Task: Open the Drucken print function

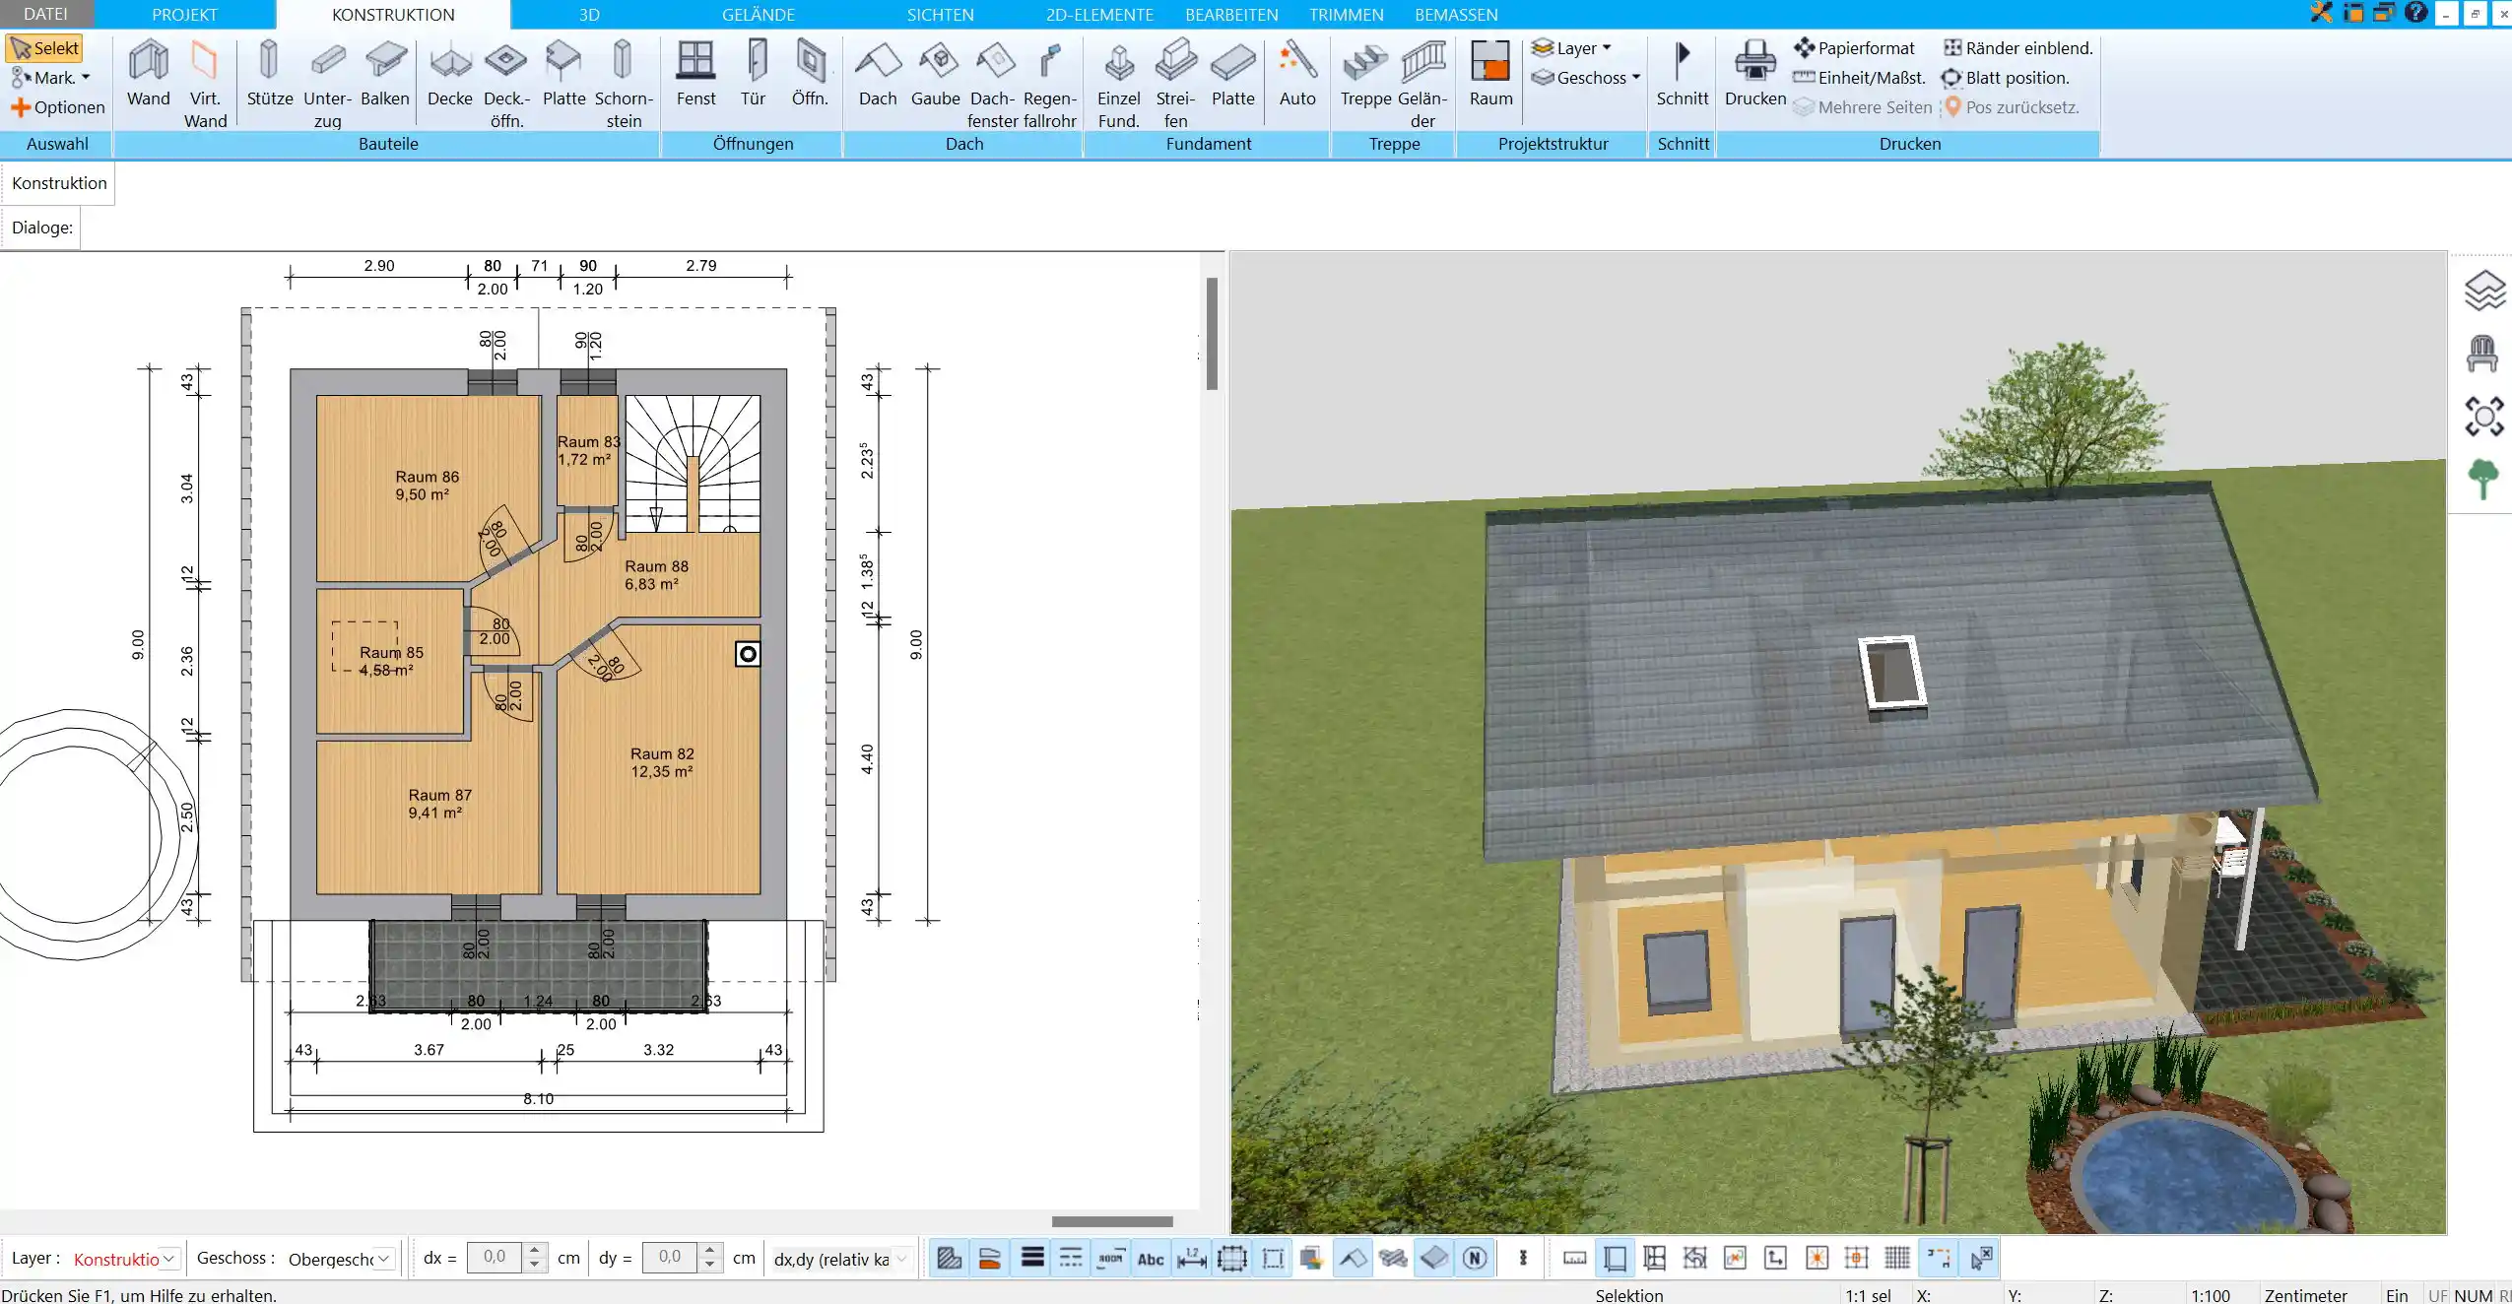Action: [x=1755, y=73]
